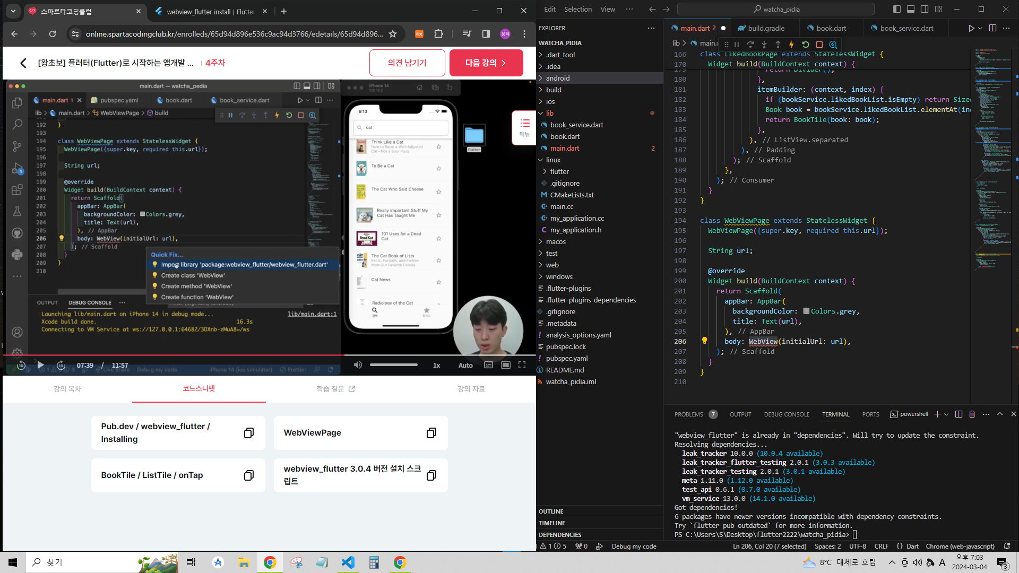The image size is (1019, 573).
Task: Click Step Into in debug toolbar
Action: pos(764,45)
